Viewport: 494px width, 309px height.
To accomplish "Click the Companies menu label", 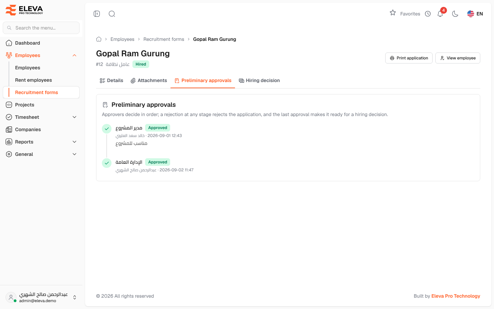I will (x=28, y=129).
